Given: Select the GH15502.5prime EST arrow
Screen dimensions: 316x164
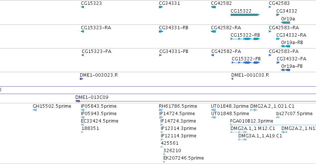Looking at the screenshot, I should (x=35, y=110).
